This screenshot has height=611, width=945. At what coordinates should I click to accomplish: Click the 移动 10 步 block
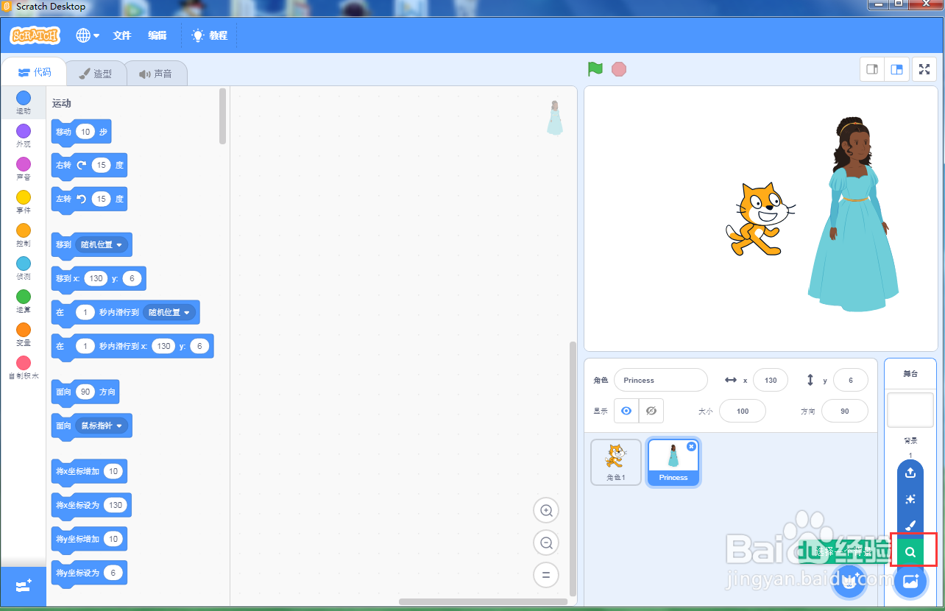pos(81,133)
